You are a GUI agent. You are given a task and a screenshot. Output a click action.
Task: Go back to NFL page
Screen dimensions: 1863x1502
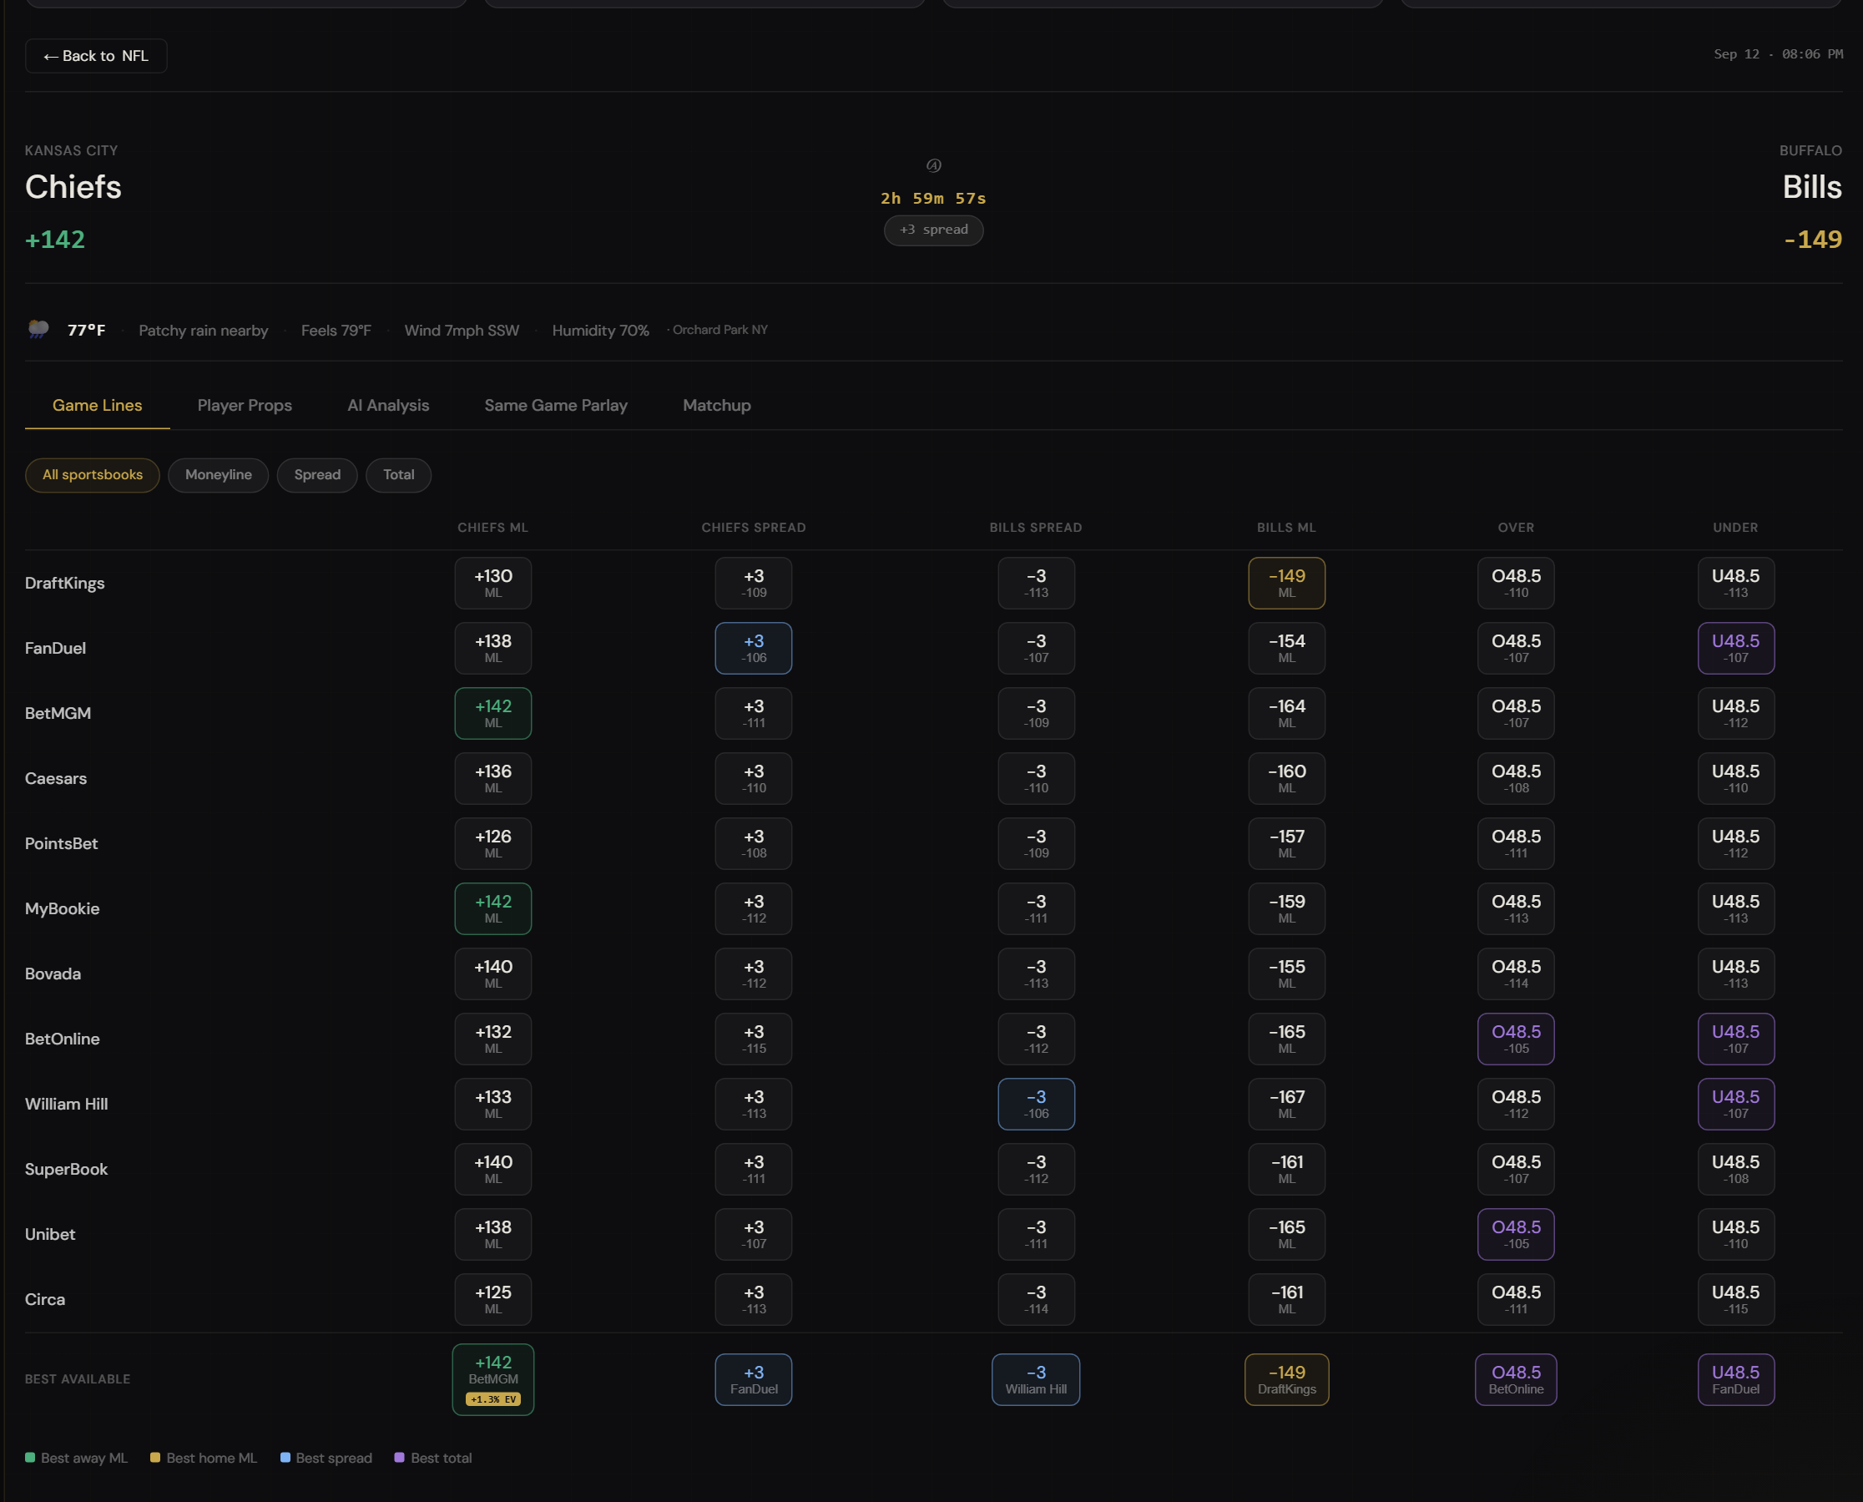[x=96, y=56]
